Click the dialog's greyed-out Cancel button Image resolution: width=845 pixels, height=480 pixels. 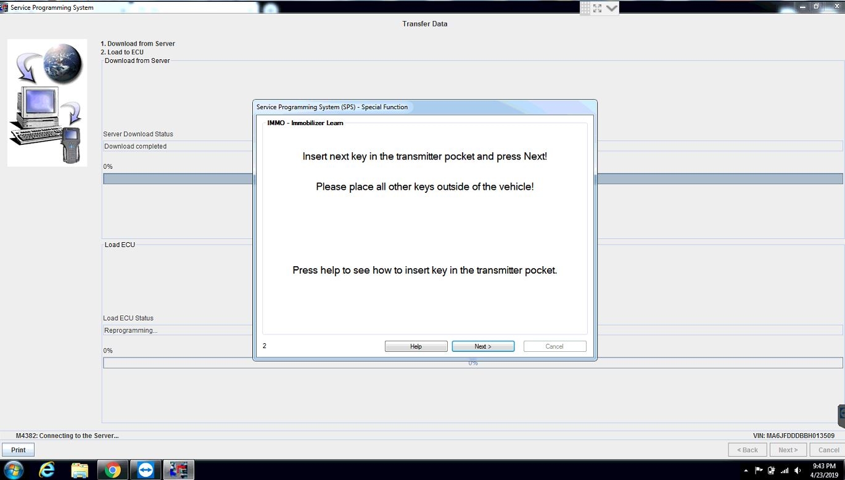(554, 346)
